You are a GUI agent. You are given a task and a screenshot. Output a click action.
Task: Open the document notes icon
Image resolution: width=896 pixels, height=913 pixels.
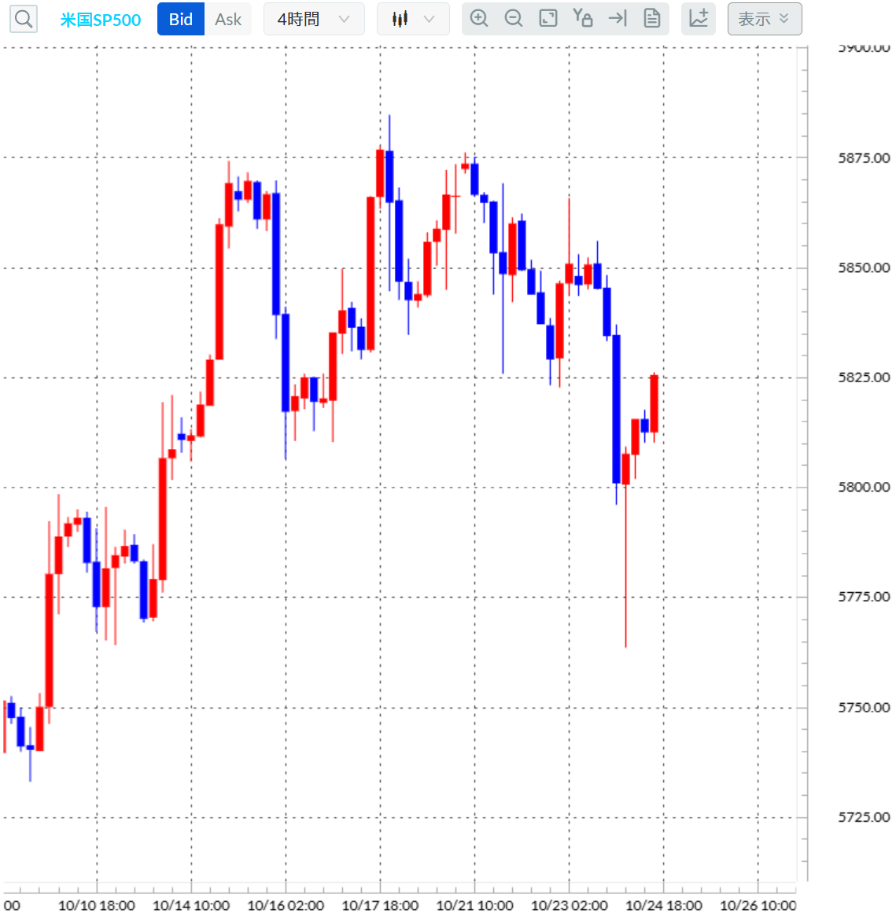652,19
